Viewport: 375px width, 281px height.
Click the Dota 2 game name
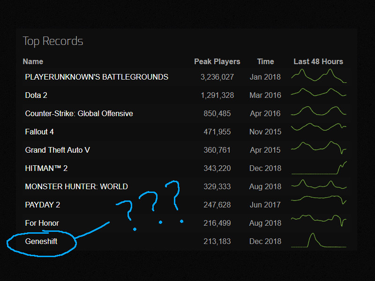[x=36, y=95]
